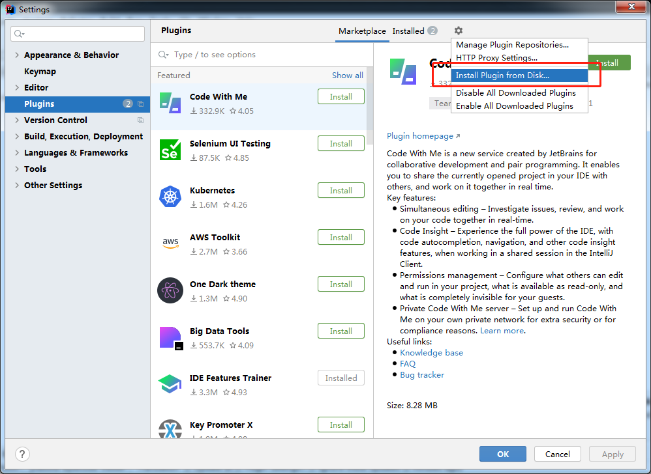This screenshot has height=474, width=651.
Task: Click the IntelliJ icon in Settings title bar
Action: [11, 9]
